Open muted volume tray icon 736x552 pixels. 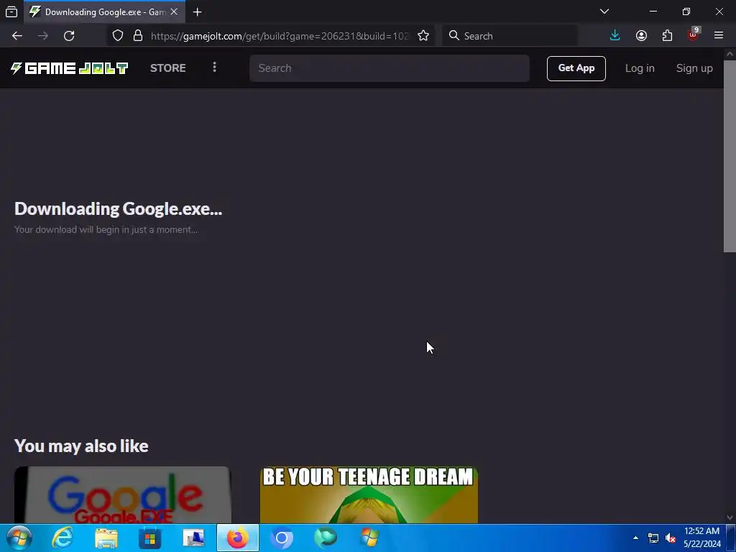coord(671,538)
